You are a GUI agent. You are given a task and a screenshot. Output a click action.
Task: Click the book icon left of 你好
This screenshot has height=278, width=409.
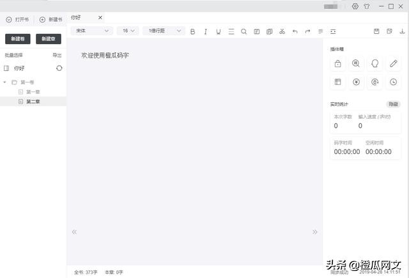(x=6, y=68)
